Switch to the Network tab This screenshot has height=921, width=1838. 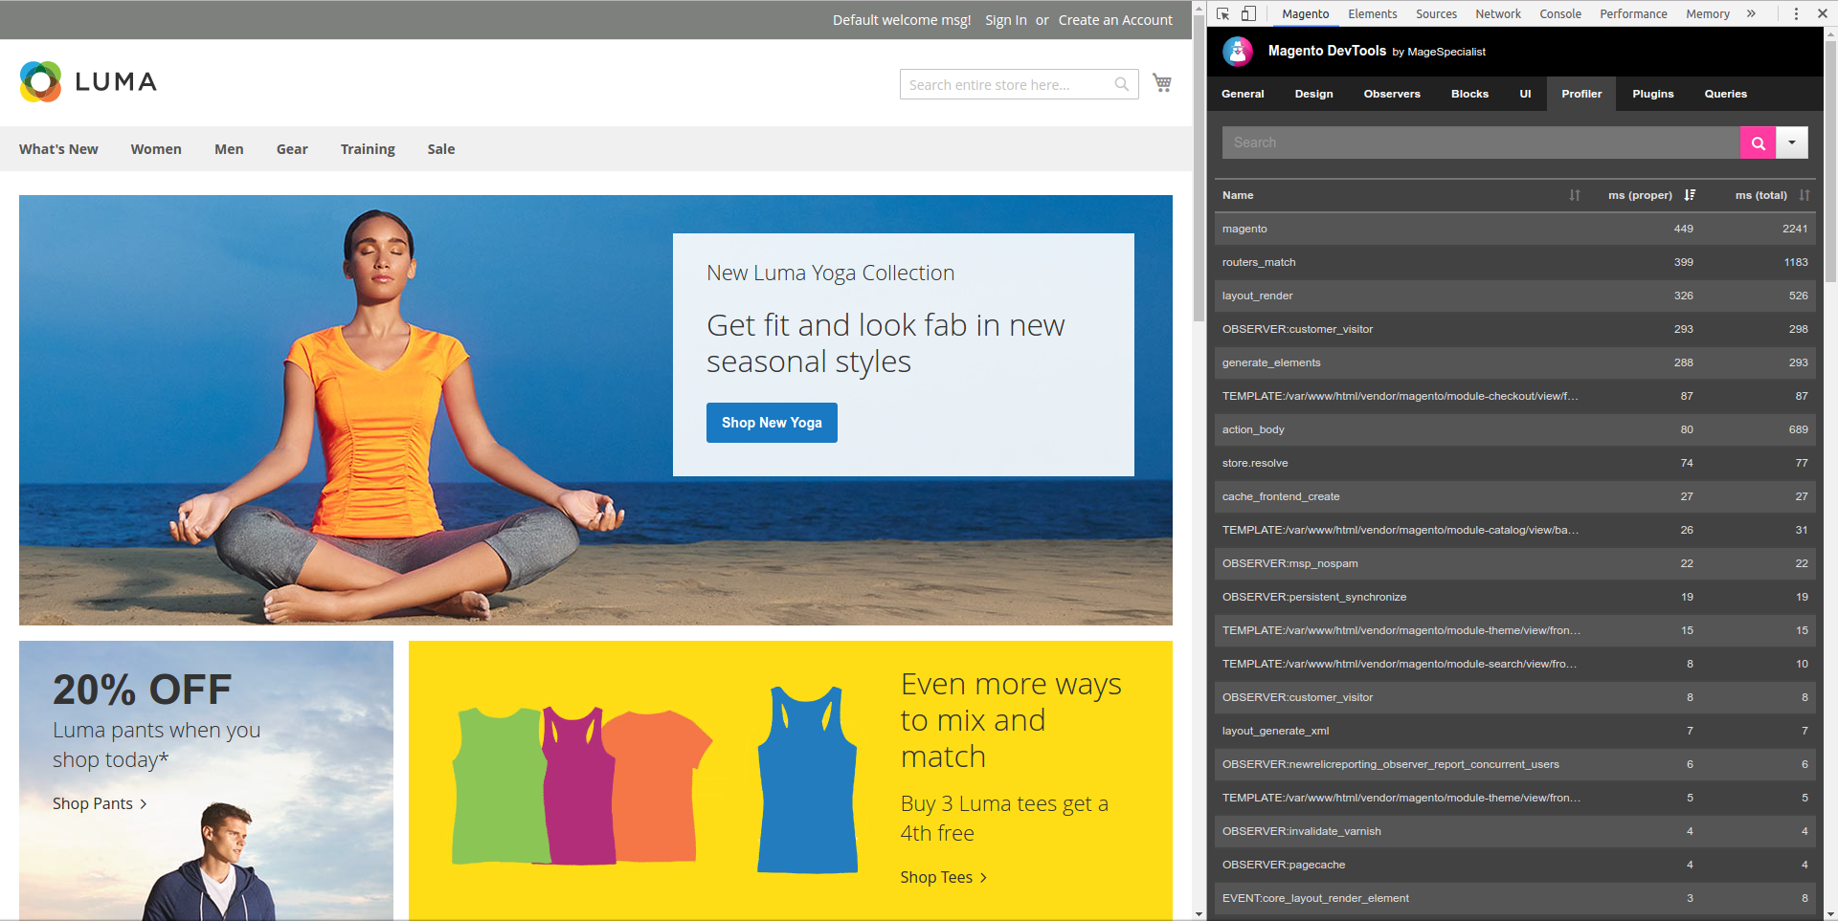coord(1498,13)
